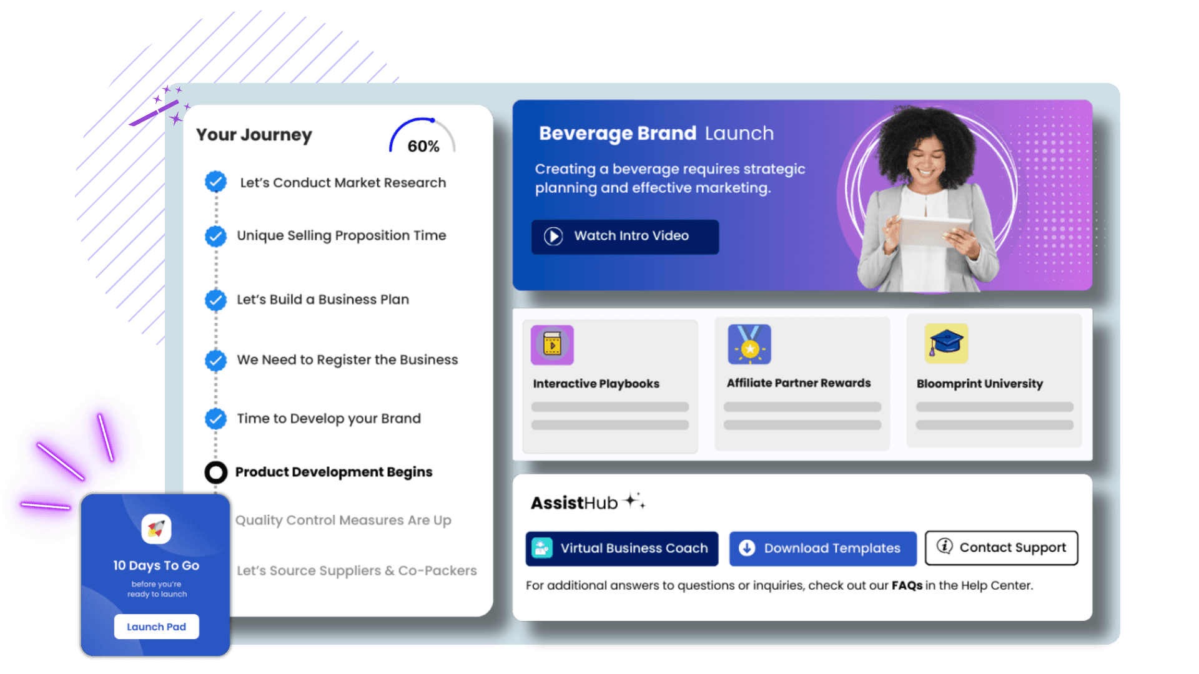Image resolution: width=1199 pixels, height=674 pixels.
Task: Open the Beverage Brand Launch intro video
Action: point(623,235)
